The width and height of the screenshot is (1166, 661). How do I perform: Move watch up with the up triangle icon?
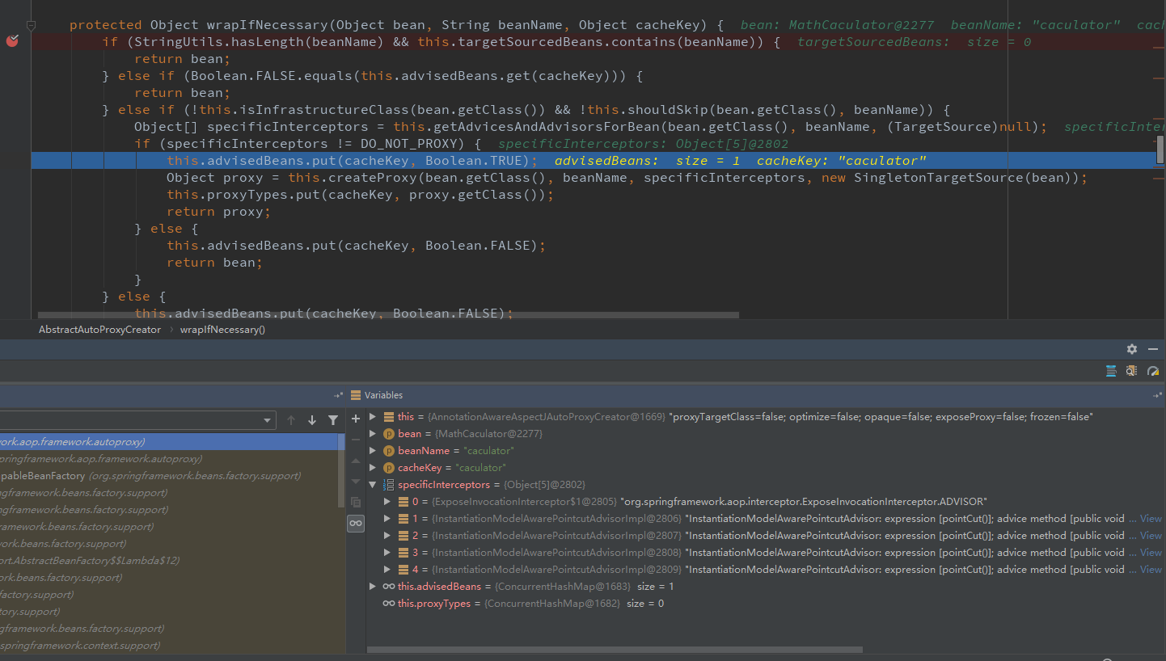(355, 461)
